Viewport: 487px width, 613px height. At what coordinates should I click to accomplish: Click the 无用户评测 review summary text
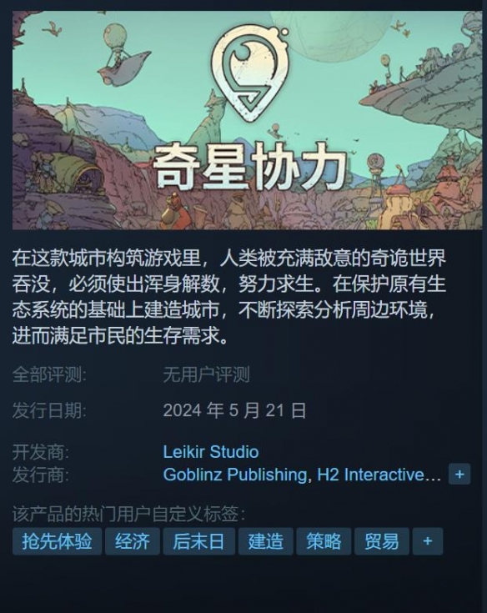coord(206,375)
